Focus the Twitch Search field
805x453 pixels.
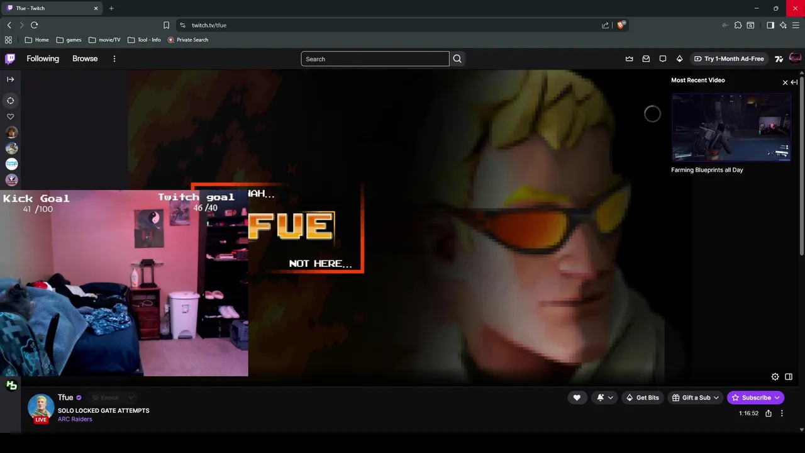tap(375, 59)
